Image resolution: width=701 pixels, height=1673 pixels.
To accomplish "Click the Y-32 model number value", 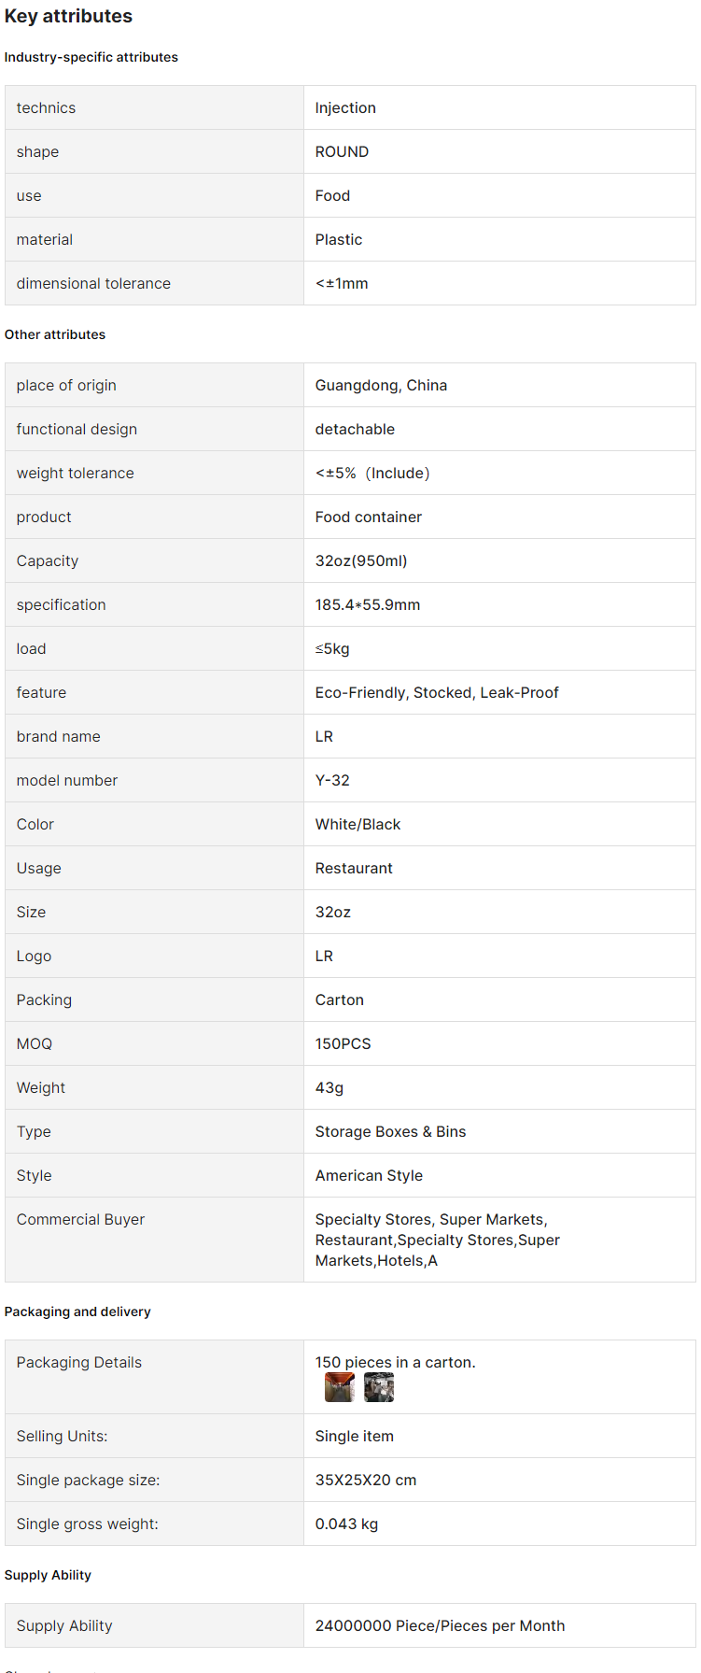I will (332, 780).
